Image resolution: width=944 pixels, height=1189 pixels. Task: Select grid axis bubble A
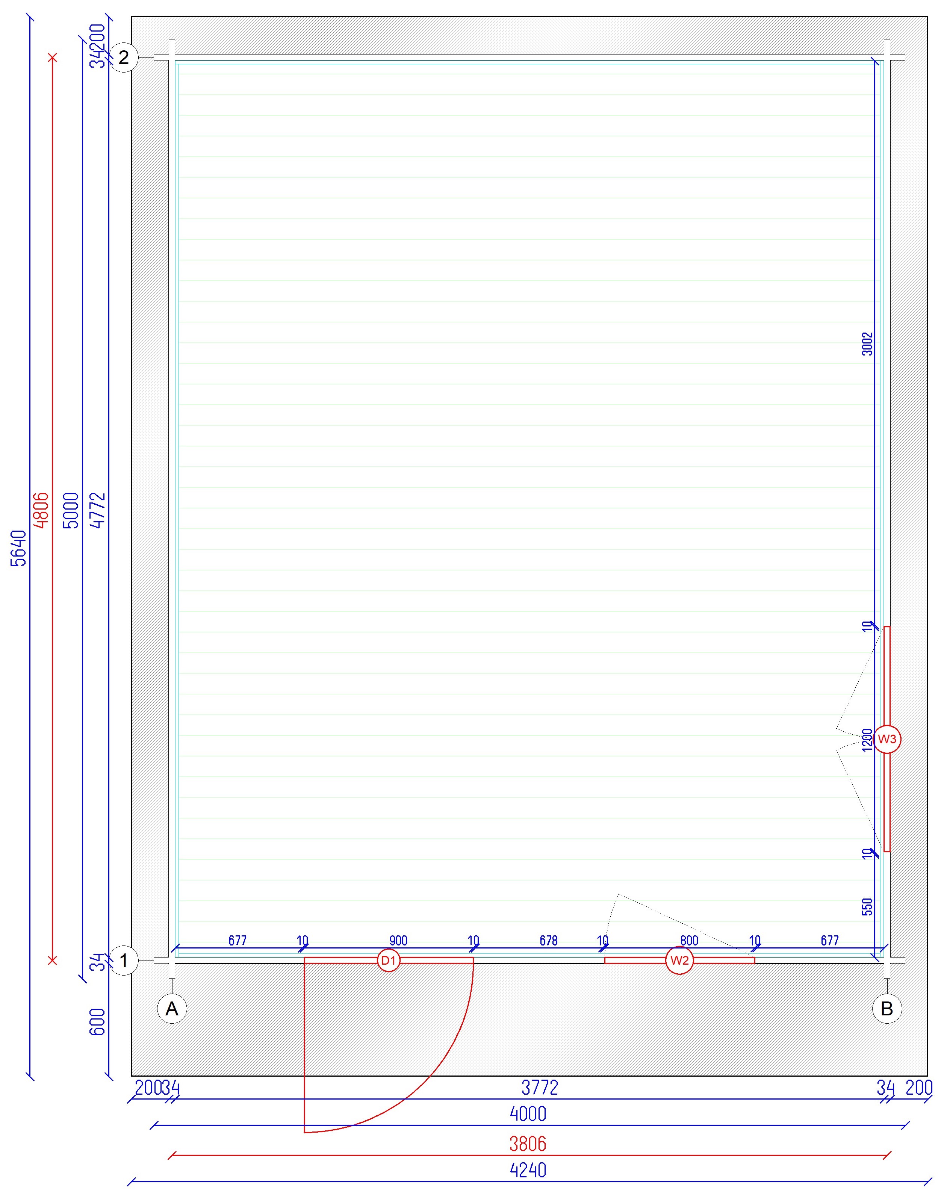point(172,1009)
